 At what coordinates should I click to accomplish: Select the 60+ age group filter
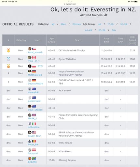coord(114,30)
